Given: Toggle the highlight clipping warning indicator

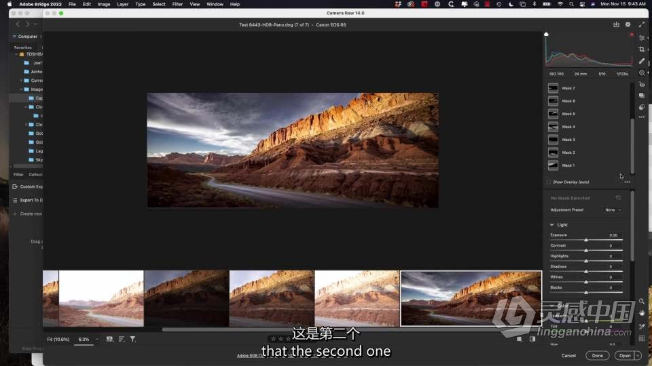Looking at the screenshot, I should (632, 34).
